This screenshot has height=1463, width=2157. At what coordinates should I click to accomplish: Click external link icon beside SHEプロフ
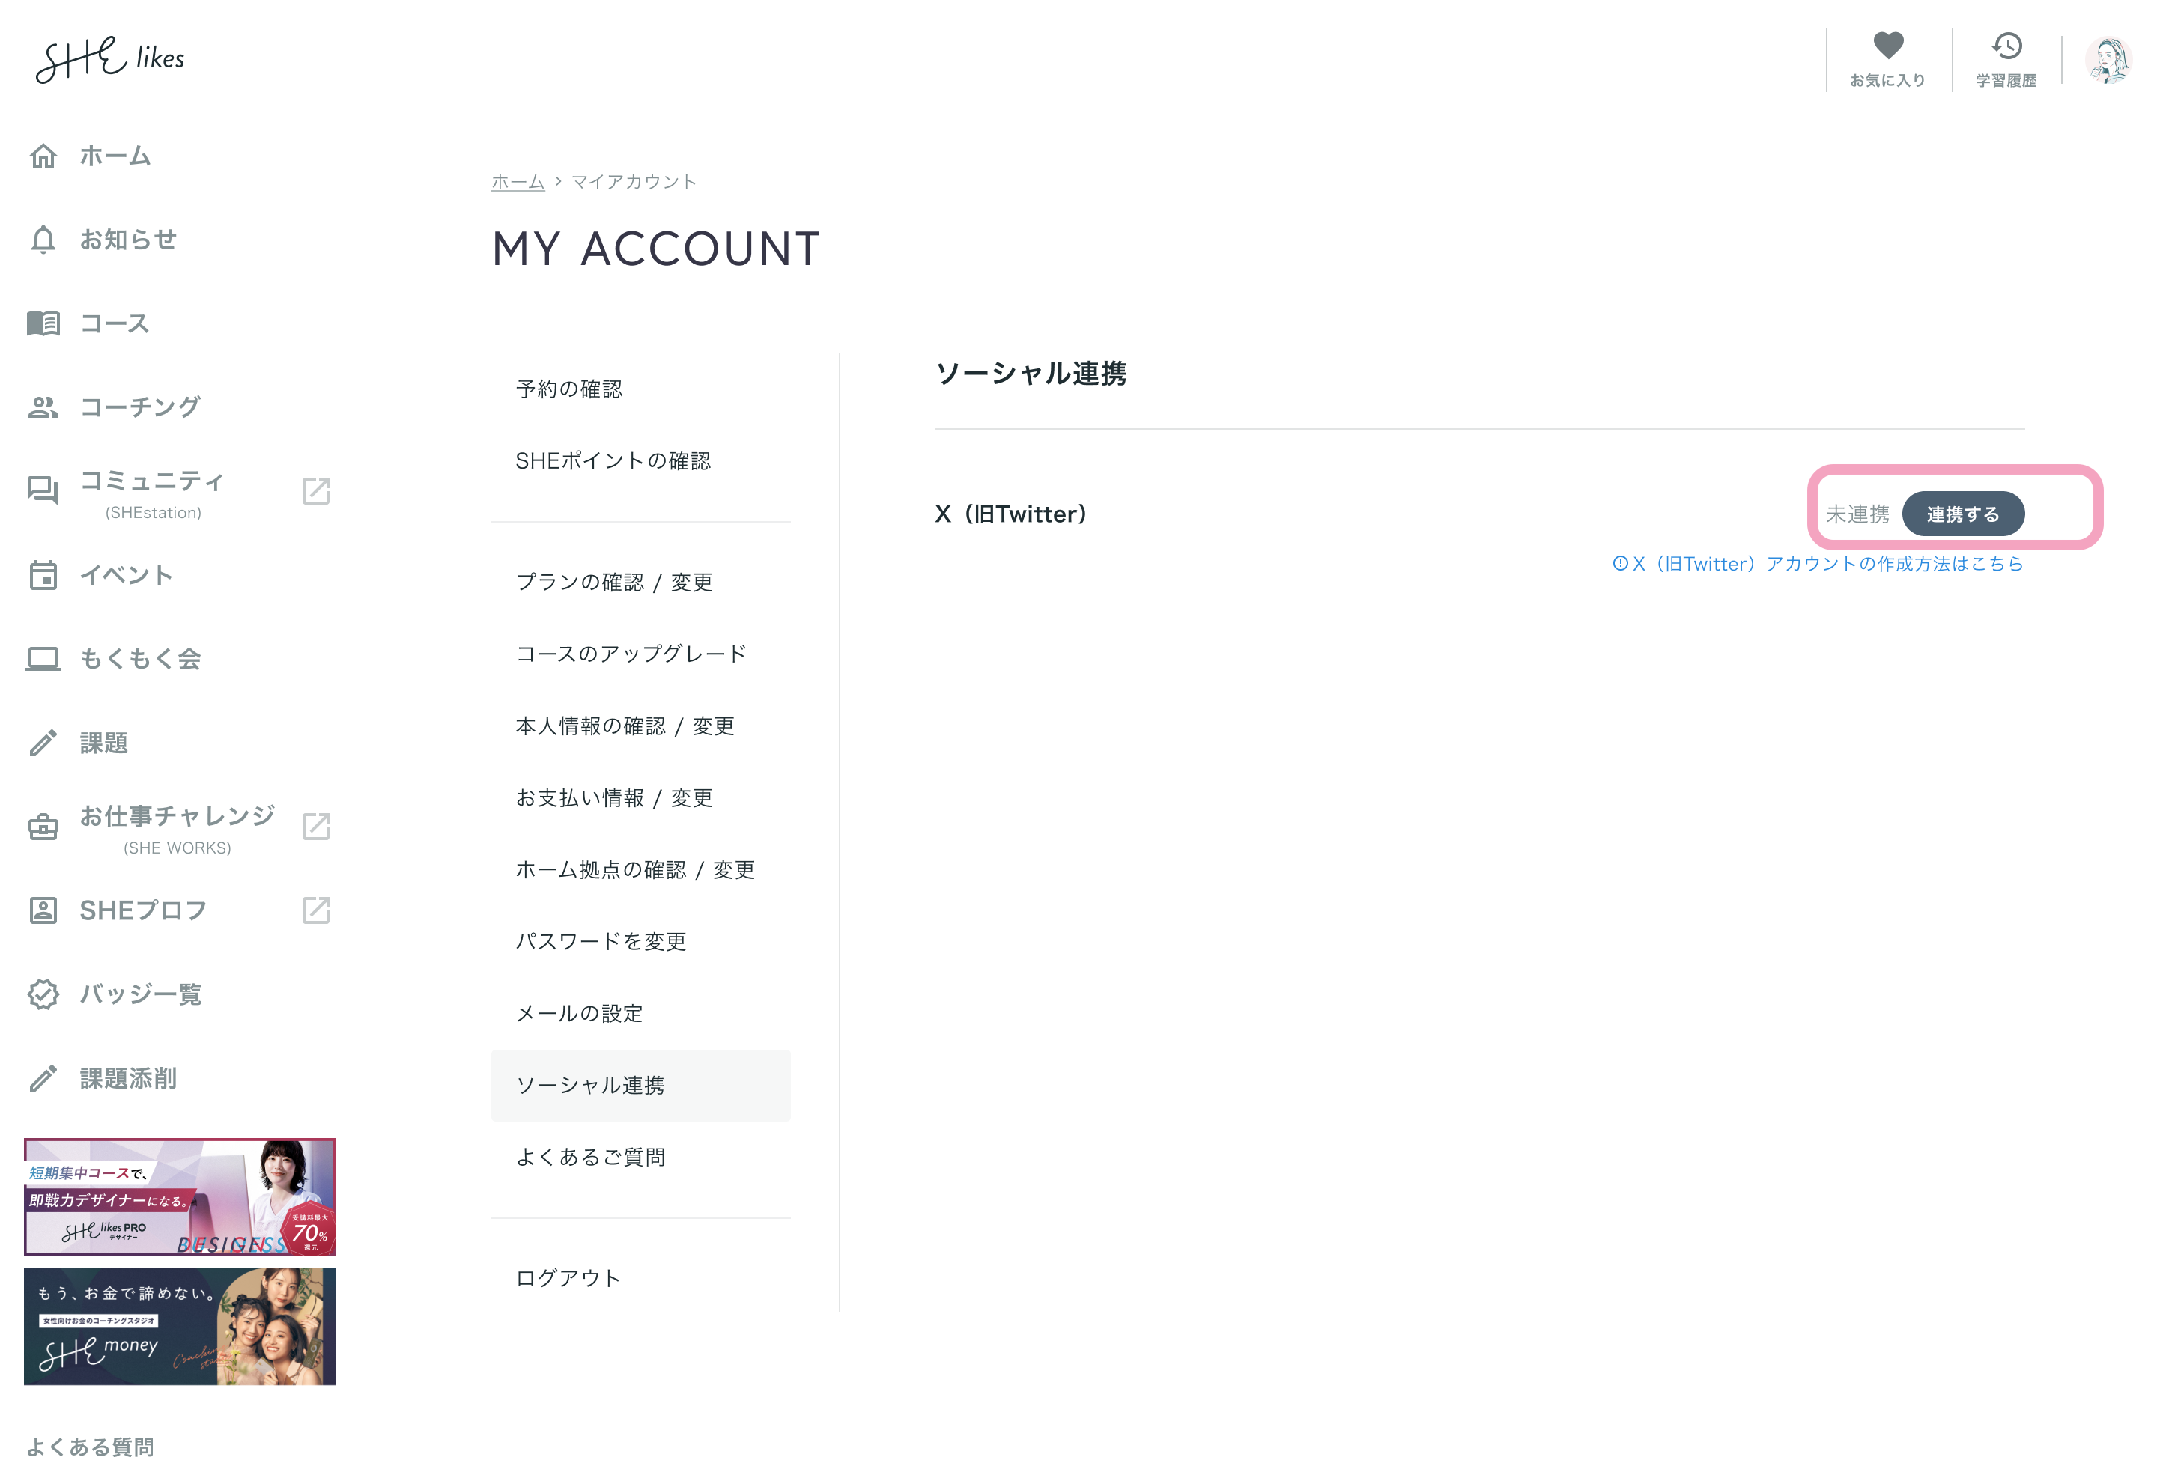click(315, 910)
